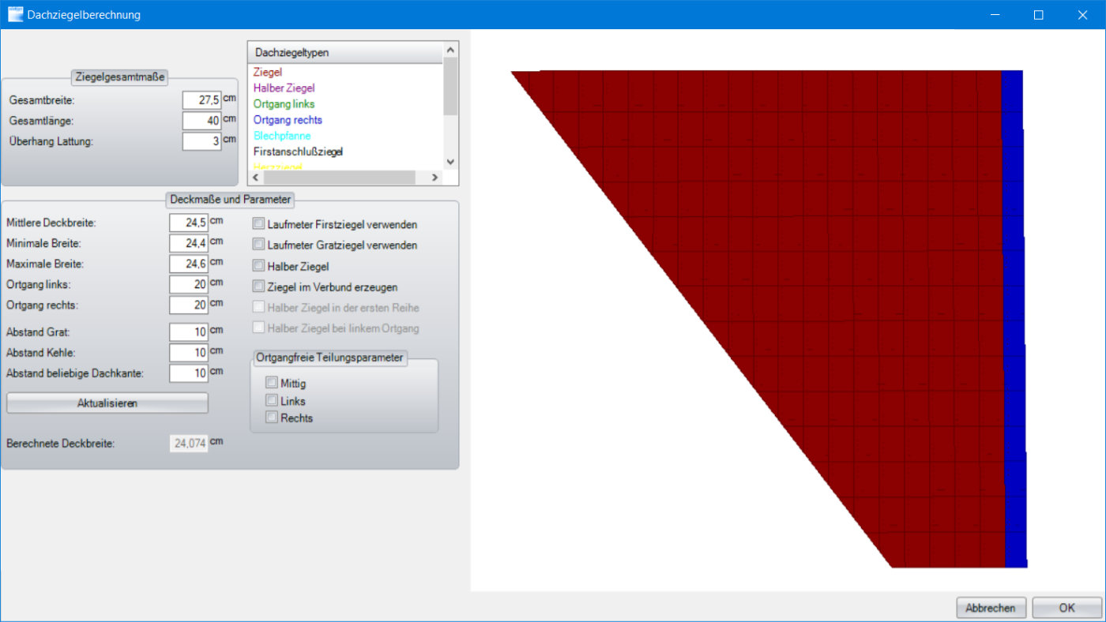Toggle Laufmeter Gratziegel verwenden checkbox
The height and width of the screenshot is (622, 1106).
click(x=258, y=245)
